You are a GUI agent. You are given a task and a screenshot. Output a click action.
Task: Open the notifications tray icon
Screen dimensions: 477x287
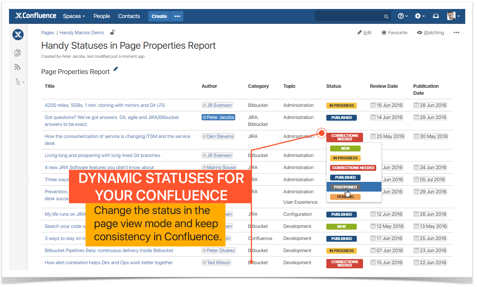click(x=436, y=16)
